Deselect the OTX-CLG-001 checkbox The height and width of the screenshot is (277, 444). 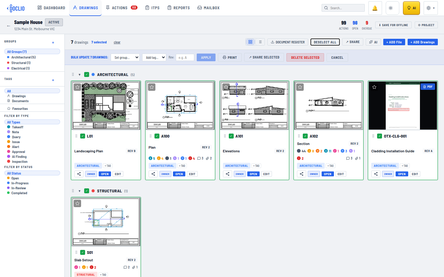click(x=380, y=136)
